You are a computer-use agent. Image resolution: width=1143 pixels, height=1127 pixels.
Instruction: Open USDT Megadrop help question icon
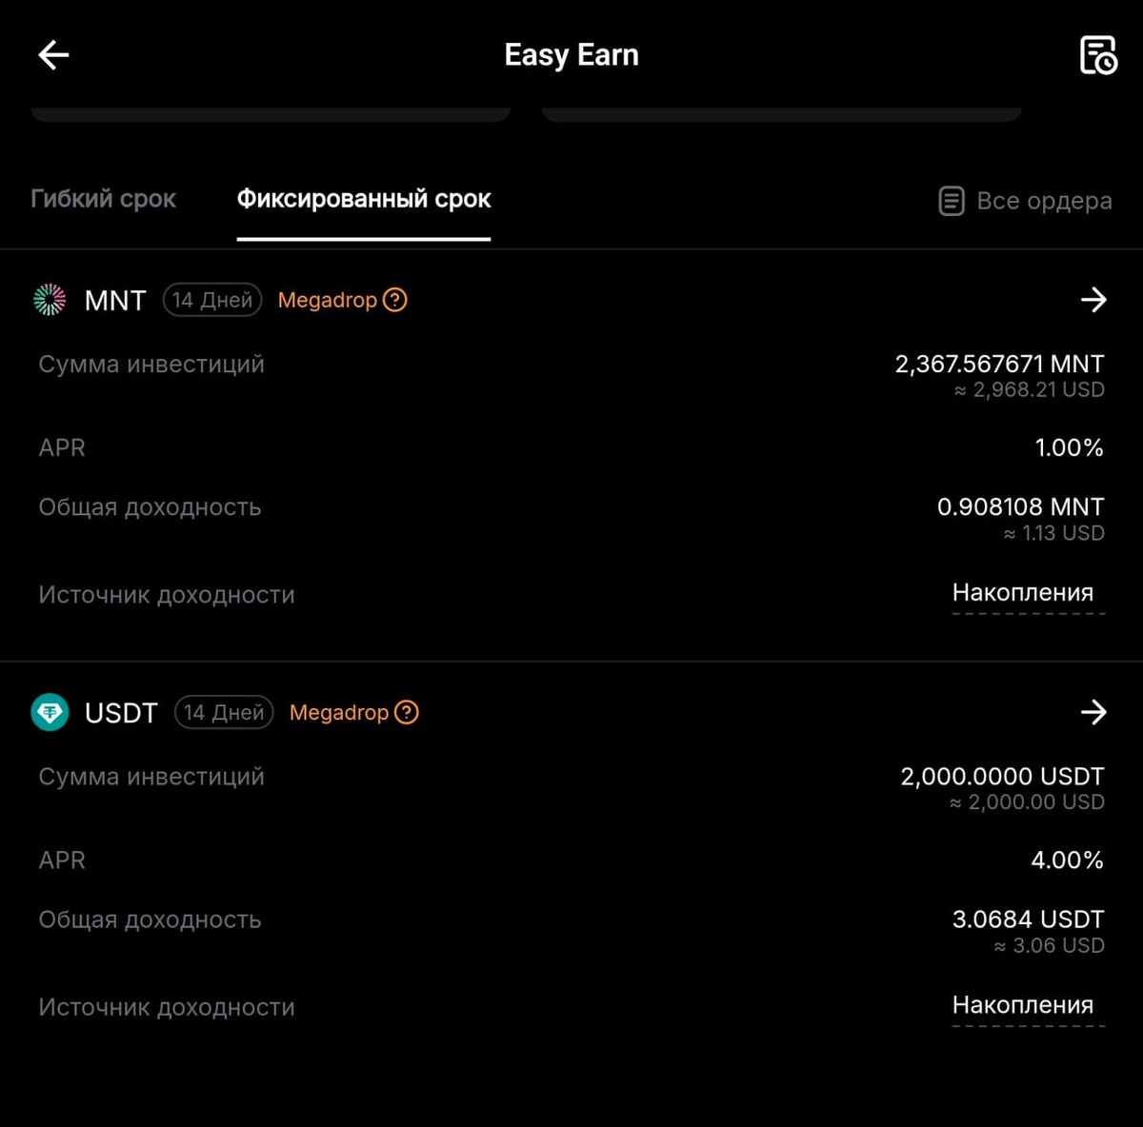pos(406,712)
